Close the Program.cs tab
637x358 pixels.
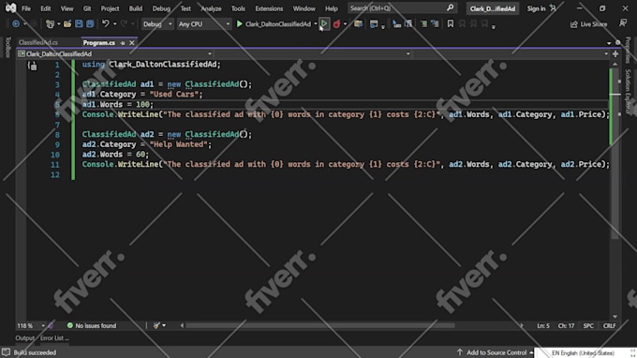point(132,43)
